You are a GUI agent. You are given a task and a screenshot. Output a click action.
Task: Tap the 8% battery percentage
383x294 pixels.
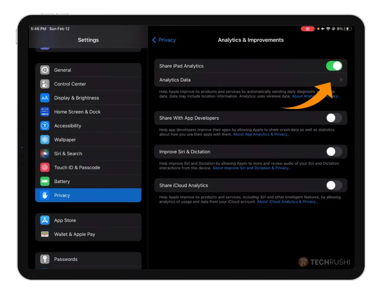(340, 29)
